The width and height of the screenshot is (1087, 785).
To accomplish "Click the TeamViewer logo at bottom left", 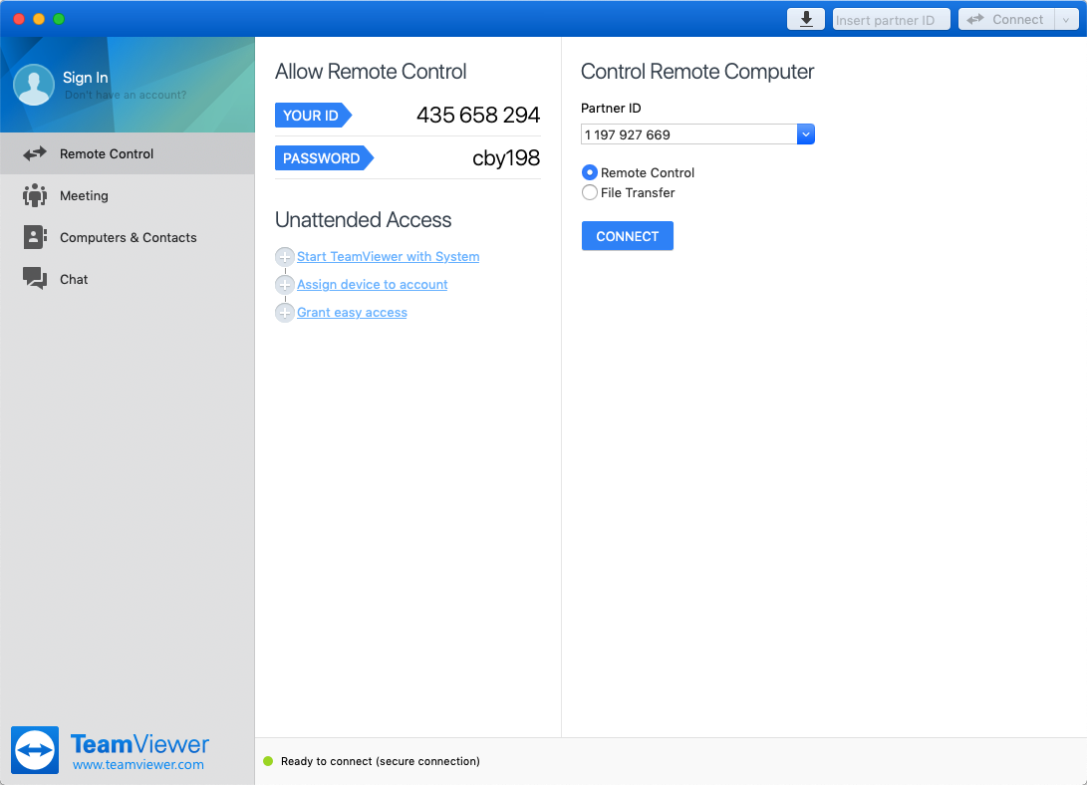I will (x=34, y=750).
